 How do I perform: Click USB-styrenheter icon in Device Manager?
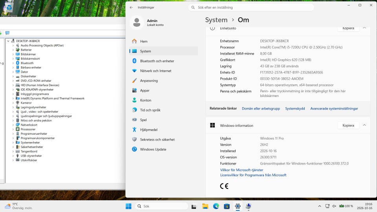(x=18, y=156)
